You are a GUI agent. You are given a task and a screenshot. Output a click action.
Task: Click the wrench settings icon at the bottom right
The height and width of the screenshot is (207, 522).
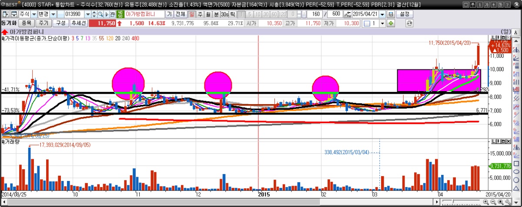point(508,202)
